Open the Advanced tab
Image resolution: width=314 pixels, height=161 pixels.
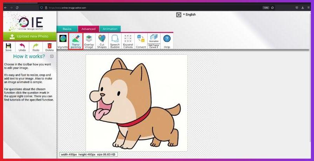88,29
